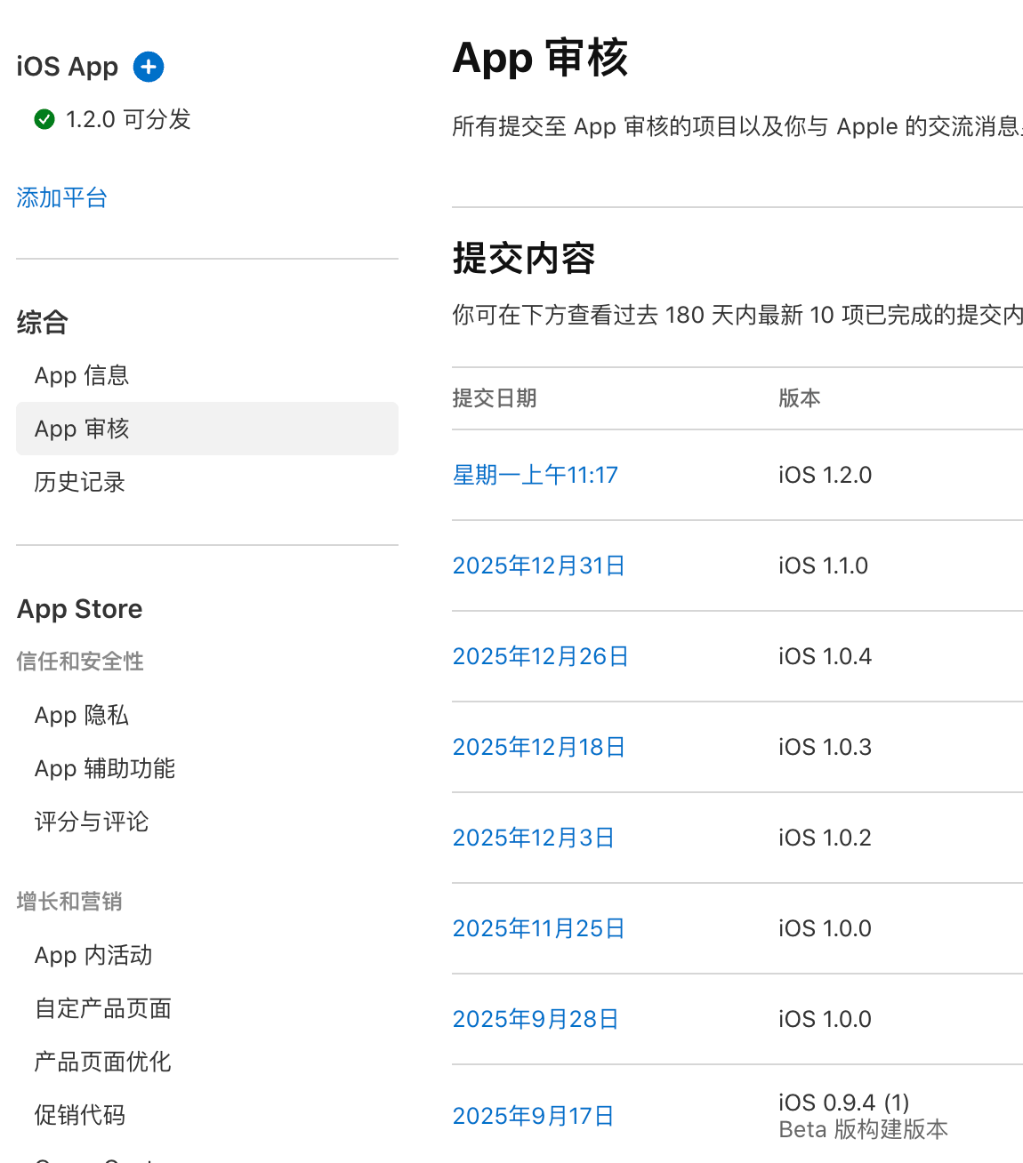Select App 隐私 under 信任和安全性
This screenshot has width=1023, height=1163.
pos(81,715)
